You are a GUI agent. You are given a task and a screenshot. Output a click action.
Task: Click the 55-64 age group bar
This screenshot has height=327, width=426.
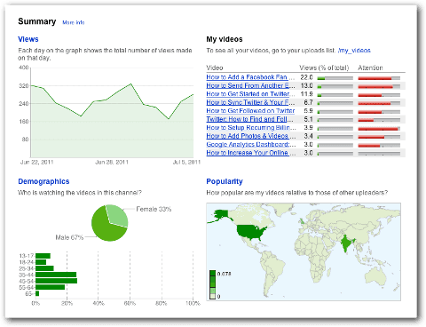(x=51, y=287)
